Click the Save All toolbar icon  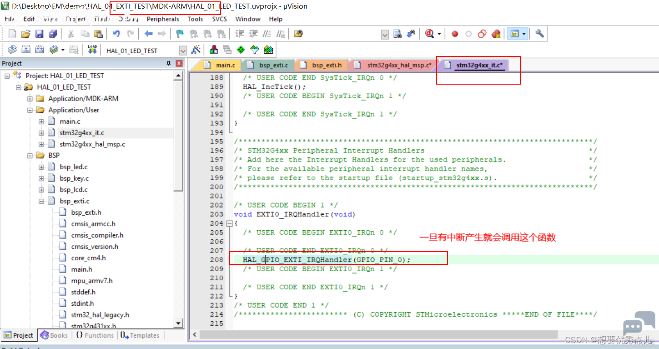click(53, 34)
